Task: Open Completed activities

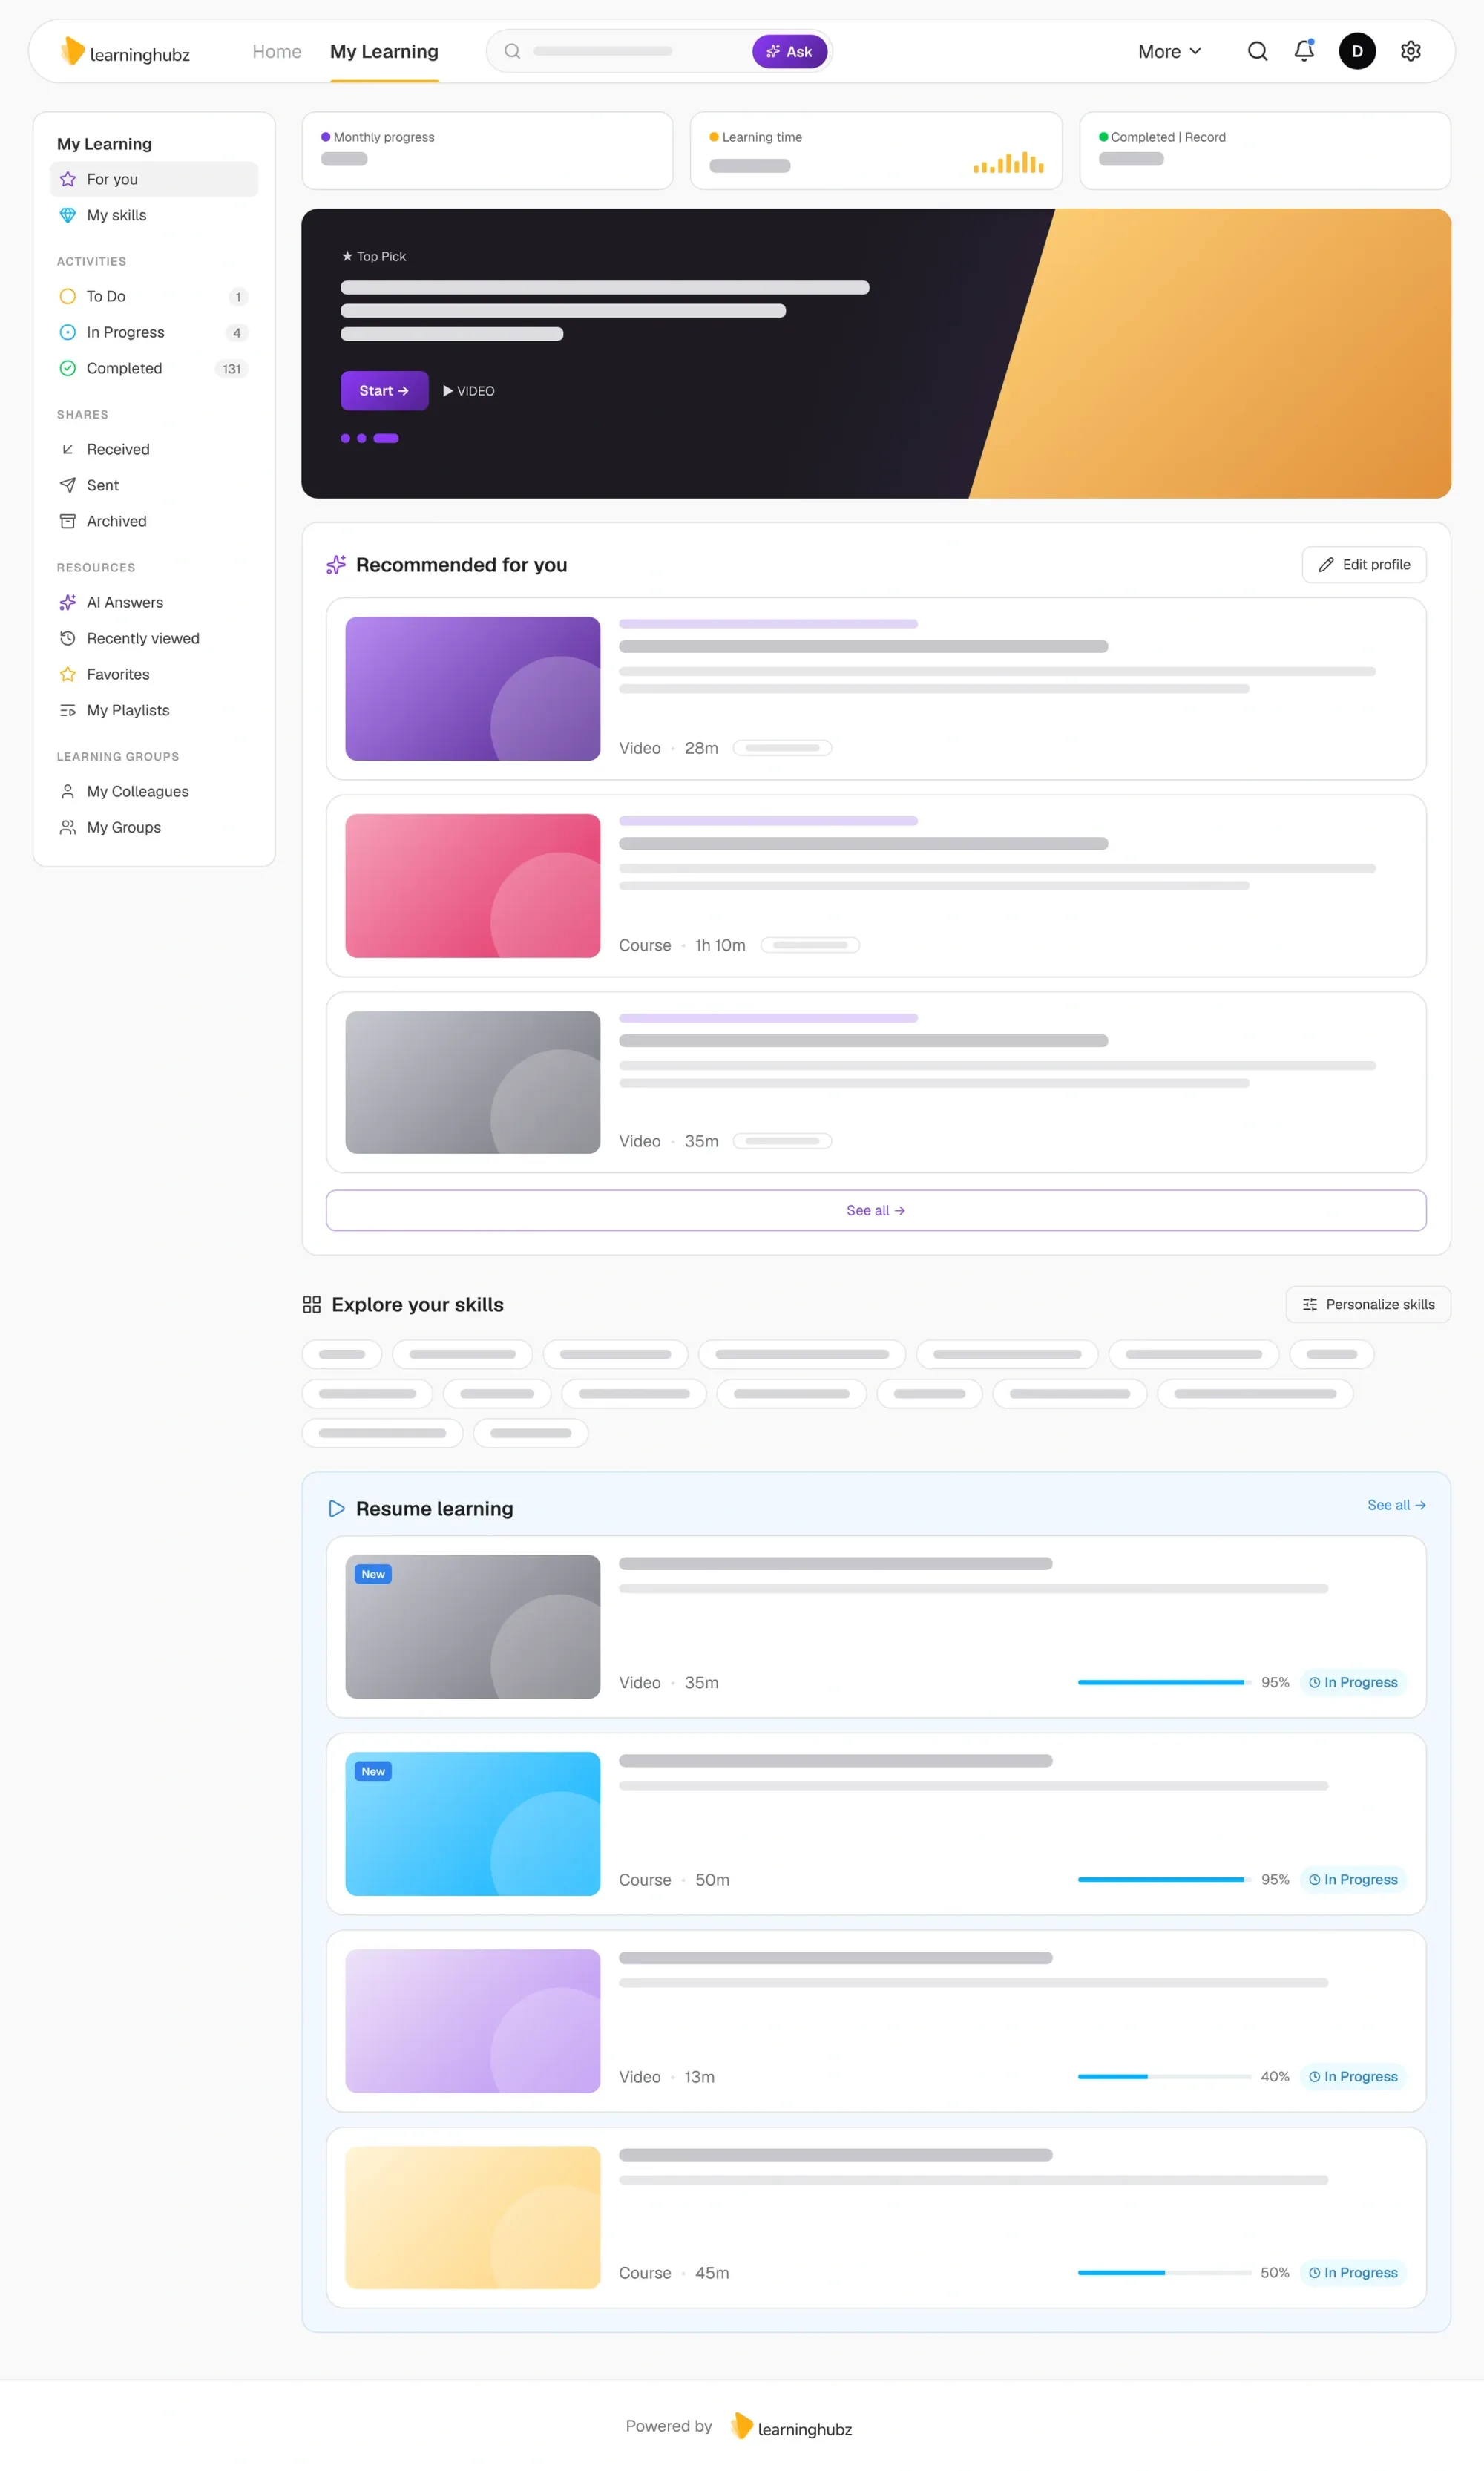Action: click(x=154, y=368)
